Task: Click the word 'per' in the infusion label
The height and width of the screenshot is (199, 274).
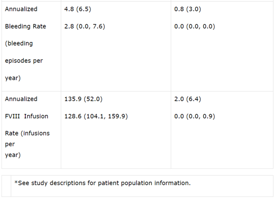Action: point(10,145)
